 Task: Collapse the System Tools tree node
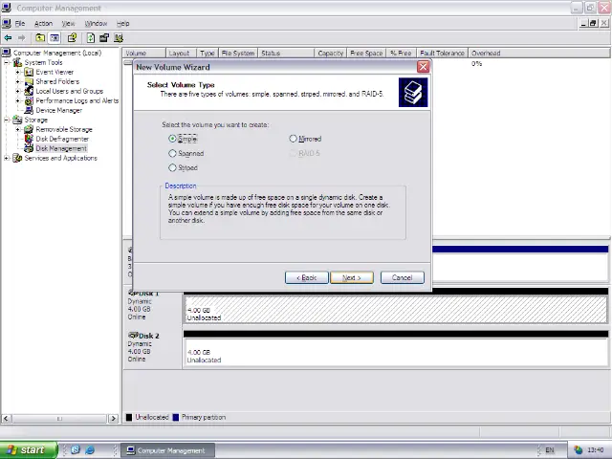8,63
